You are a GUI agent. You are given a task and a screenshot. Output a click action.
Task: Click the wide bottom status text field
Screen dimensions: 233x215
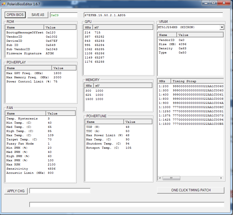click(x=127, y=204)
